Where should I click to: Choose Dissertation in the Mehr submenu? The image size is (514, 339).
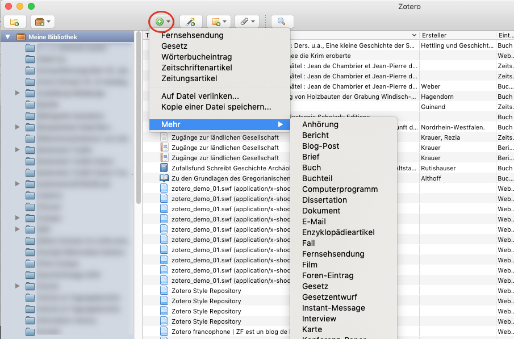[x=324, y=200]
